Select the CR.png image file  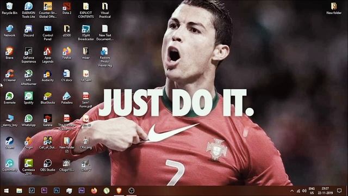pos(86,143)
